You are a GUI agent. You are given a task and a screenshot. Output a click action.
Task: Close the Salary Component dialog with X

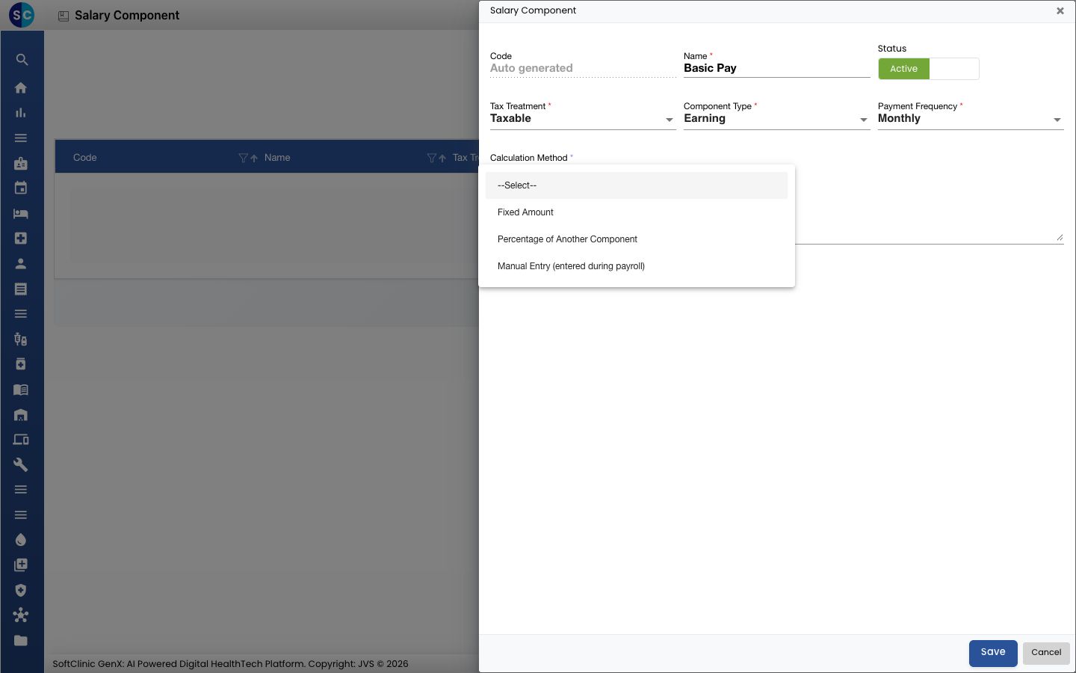tap(1060, 11)
